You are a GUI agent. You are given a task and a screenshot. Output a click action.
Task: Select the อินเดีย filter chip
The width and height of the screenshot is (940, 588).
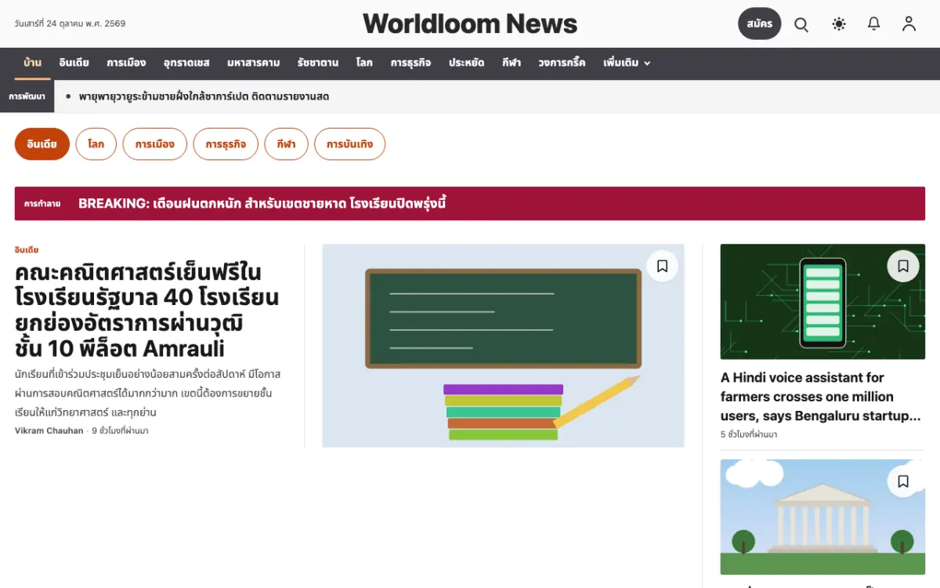pyautogui.click(x=42, y=144)
